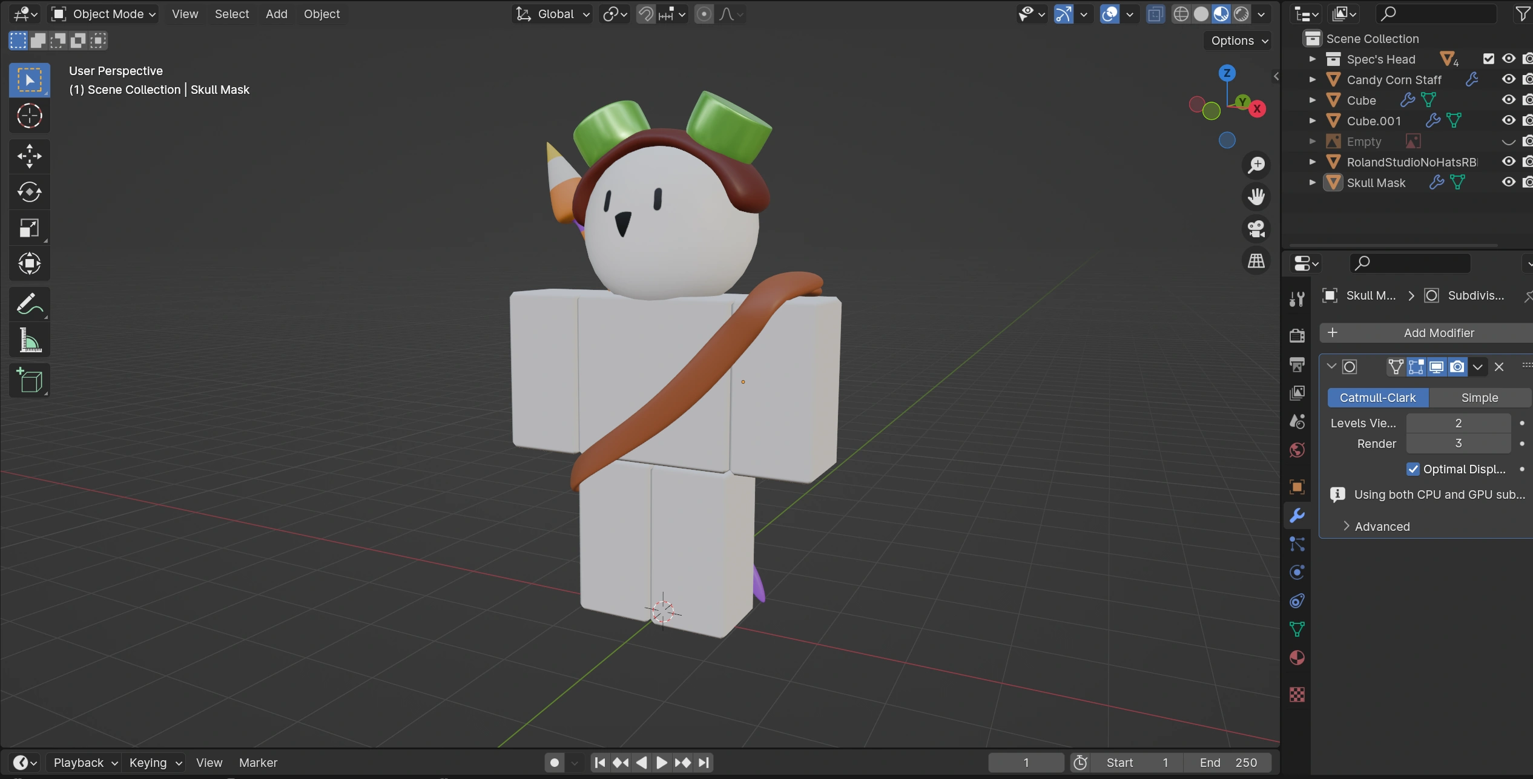Open the Add menu
The image size is (1533, 779).
click(276, 14)
